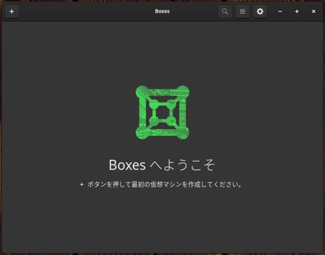Open the gear settings menu
The height and width of the screenshot is (255, 325).
click(260, 12)
